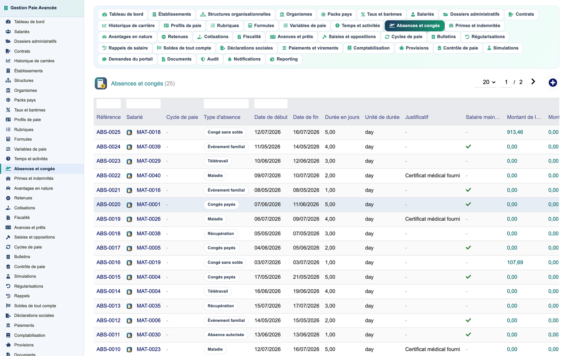
Task: Click Certificat médical fourni in ABS-0022 row
Action: (x=432, y=176)
